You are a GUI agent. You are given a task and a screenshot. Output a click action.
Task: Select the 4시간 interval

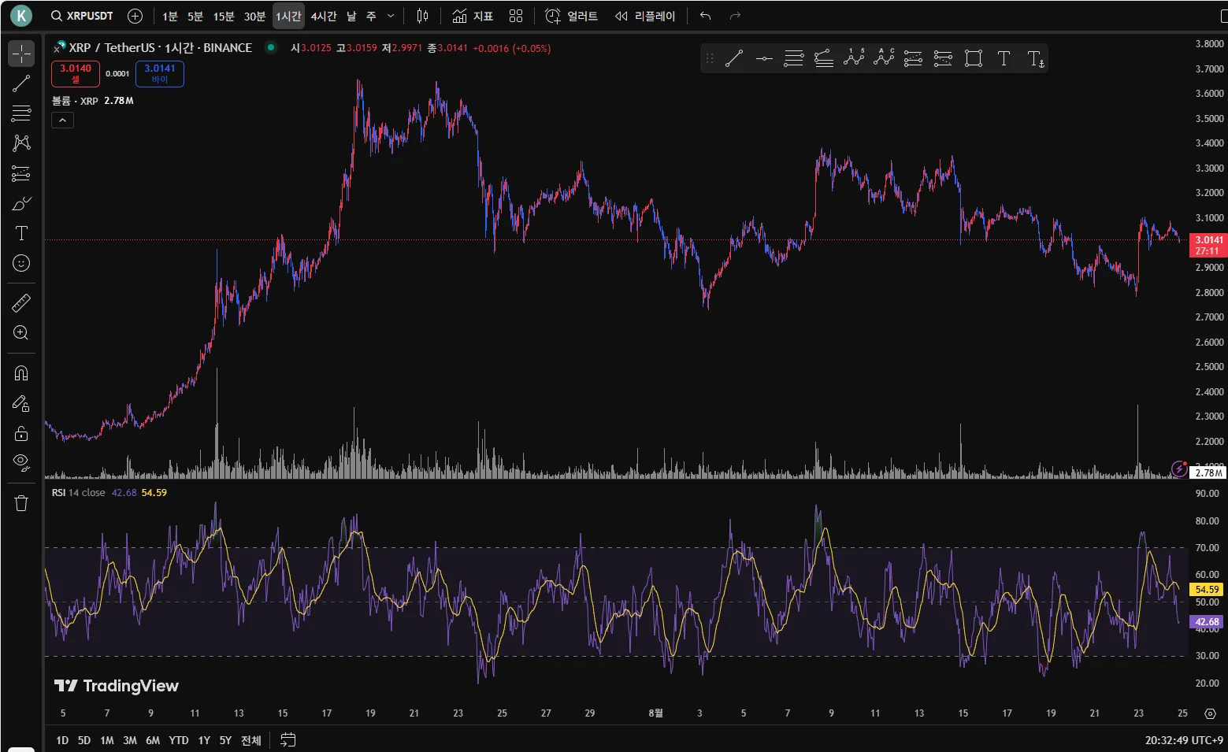pyautogui.click(x=324, y=16)
